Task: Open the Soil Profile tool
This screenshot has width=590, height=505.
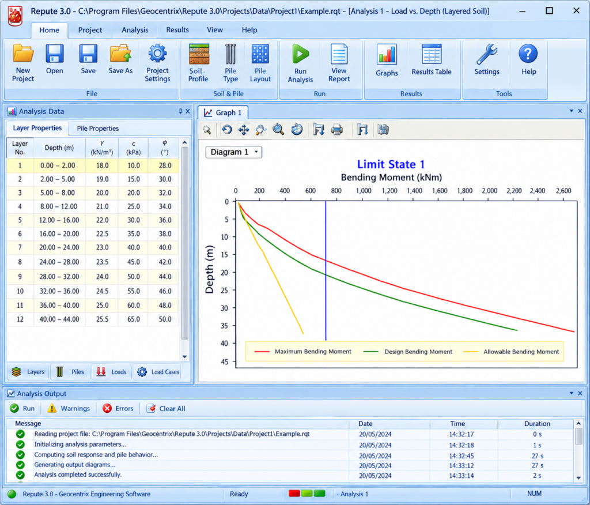Action: (198, 63)
